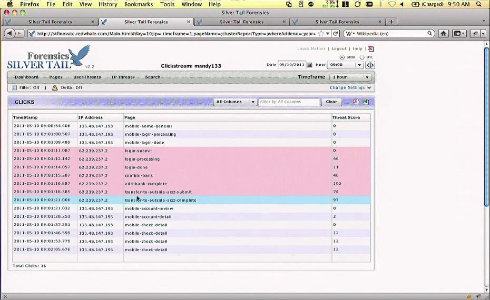Open URL history dropdown arrow

[328, 33]
